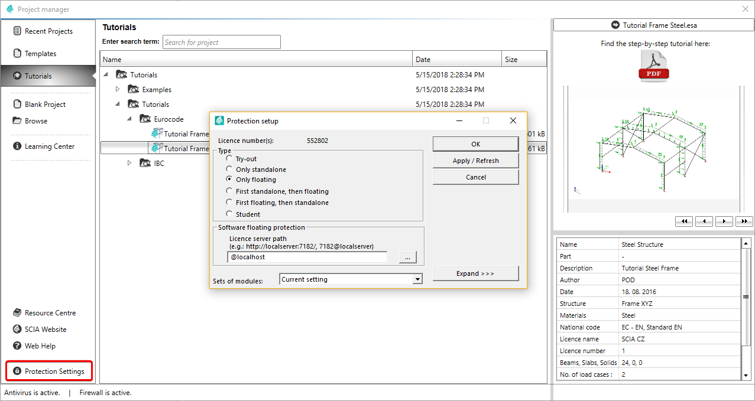Go to next preview image arrow
Screen dimensions: 755x401
pyautogui.click(x=724, y=221)
